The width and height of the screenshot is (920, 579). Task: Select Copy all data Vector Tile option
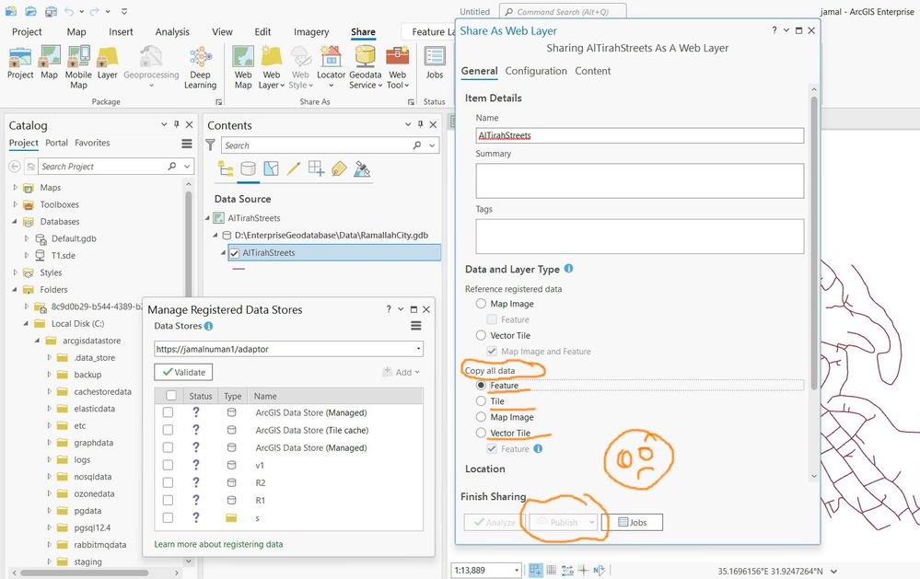pyautogui.click(x=481, y=433)
